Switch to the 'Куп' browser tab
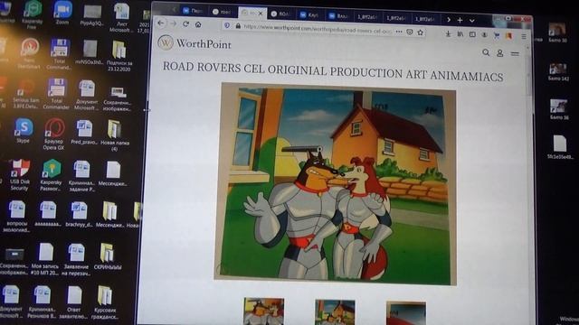Screen dimensions: 579x325 pos(310,15)
